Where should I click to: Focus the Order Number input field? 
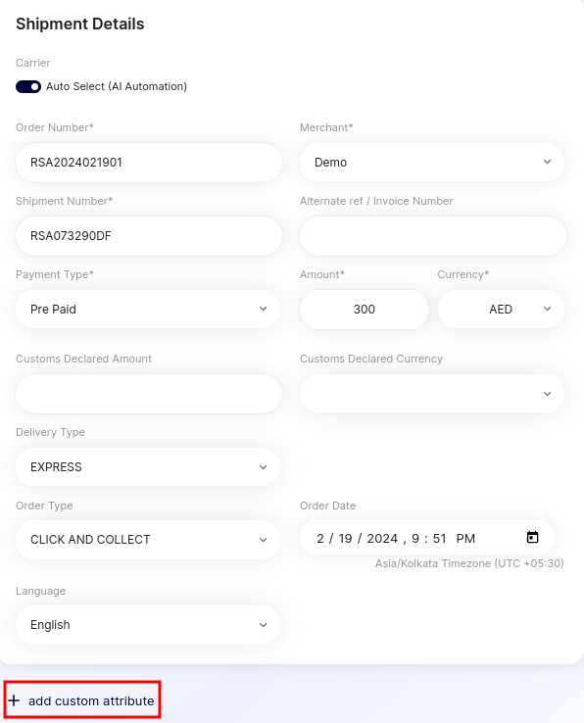tap(149, 163)
